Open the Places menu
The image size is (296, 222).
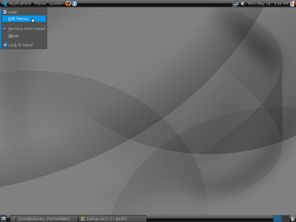[x=40, y=4]
